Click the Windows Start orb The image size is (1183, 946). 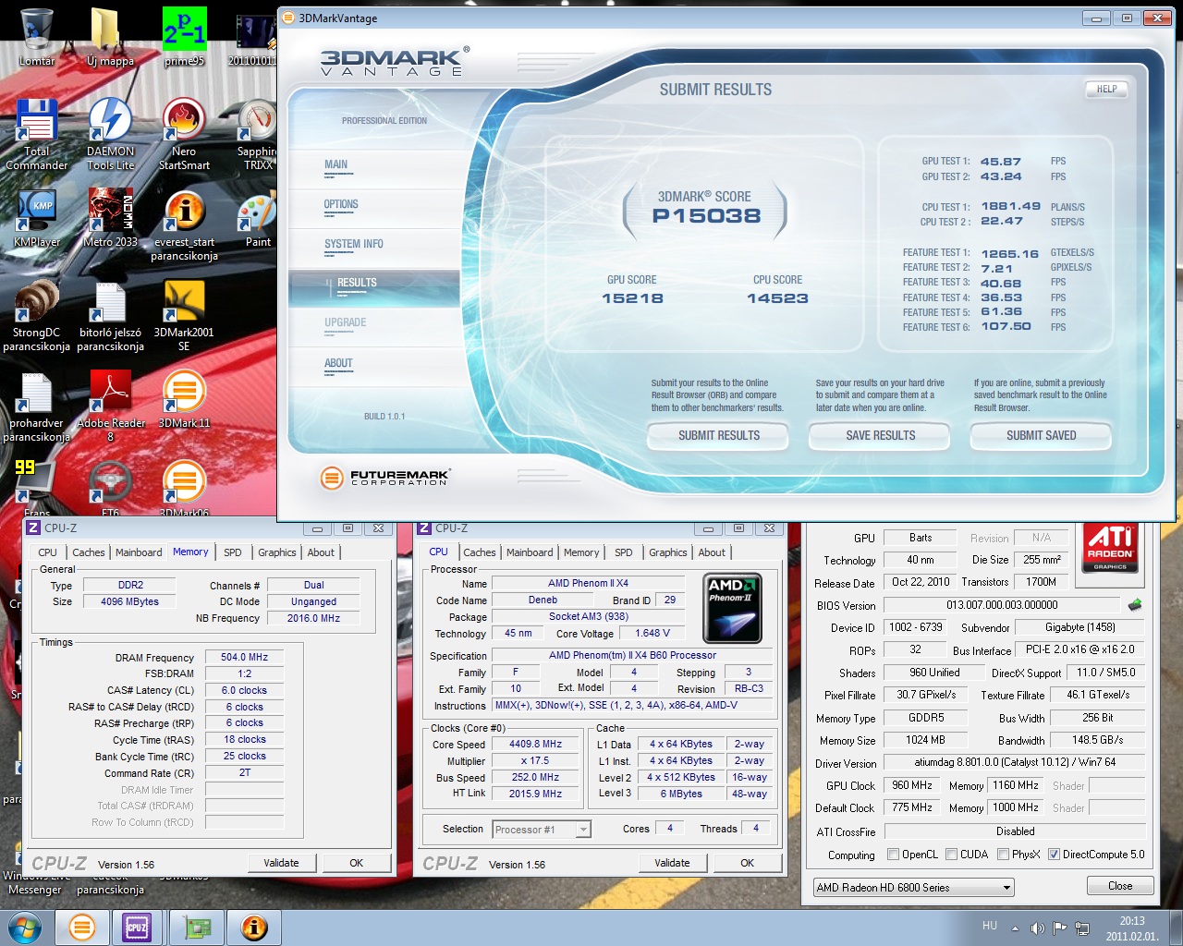[x=25, y=927]
